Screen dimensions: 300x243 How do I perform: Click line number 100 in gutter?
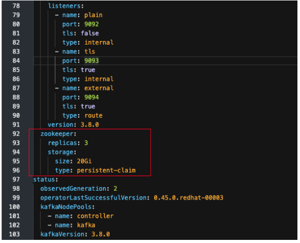click(14, 207)
